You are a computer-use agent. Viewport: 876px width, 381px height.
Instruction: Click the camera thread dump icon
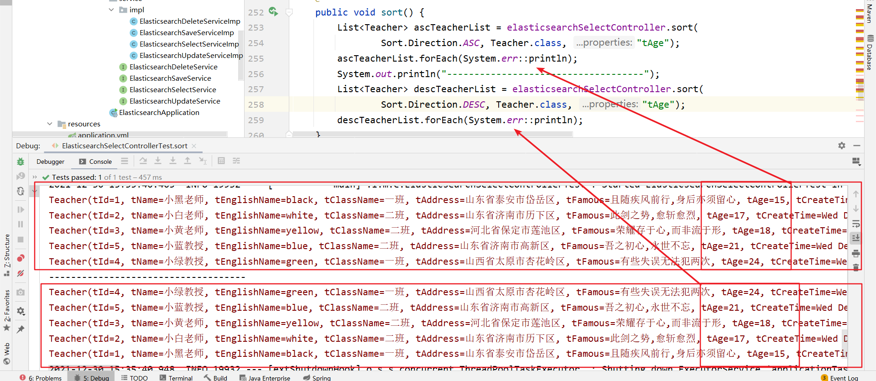coord(21,292)
